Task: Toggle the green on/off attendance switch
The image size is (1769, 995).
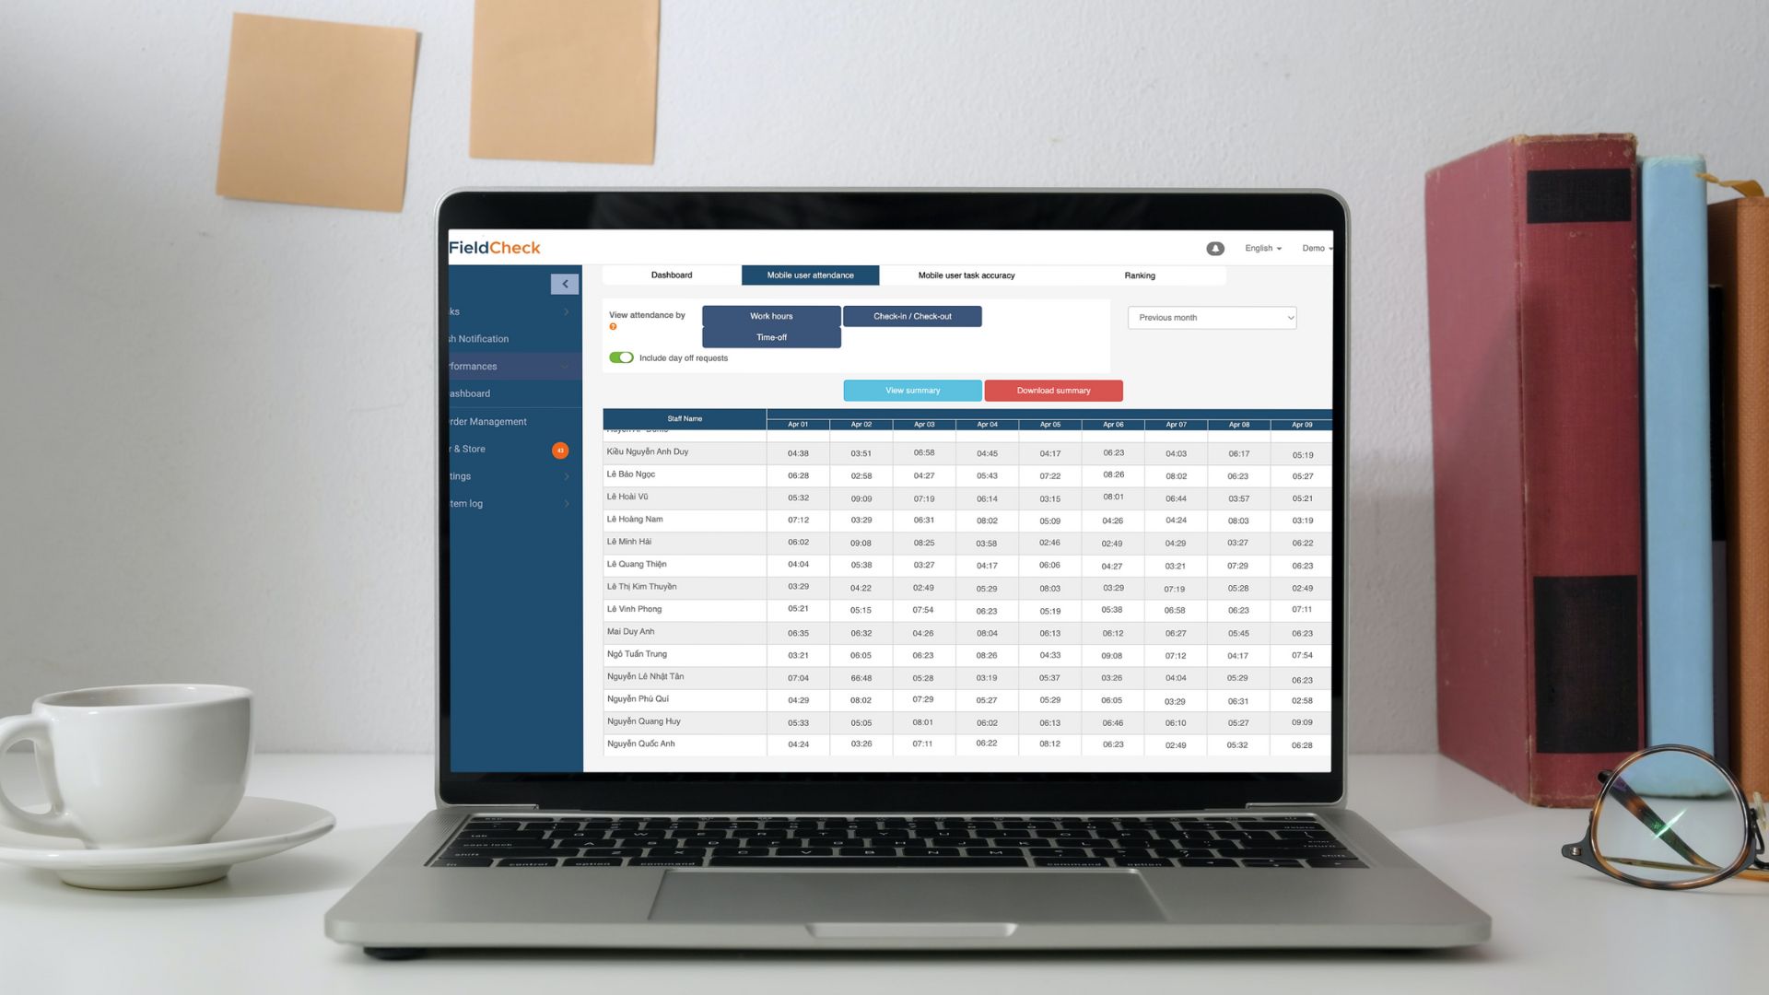Action: 620,357
